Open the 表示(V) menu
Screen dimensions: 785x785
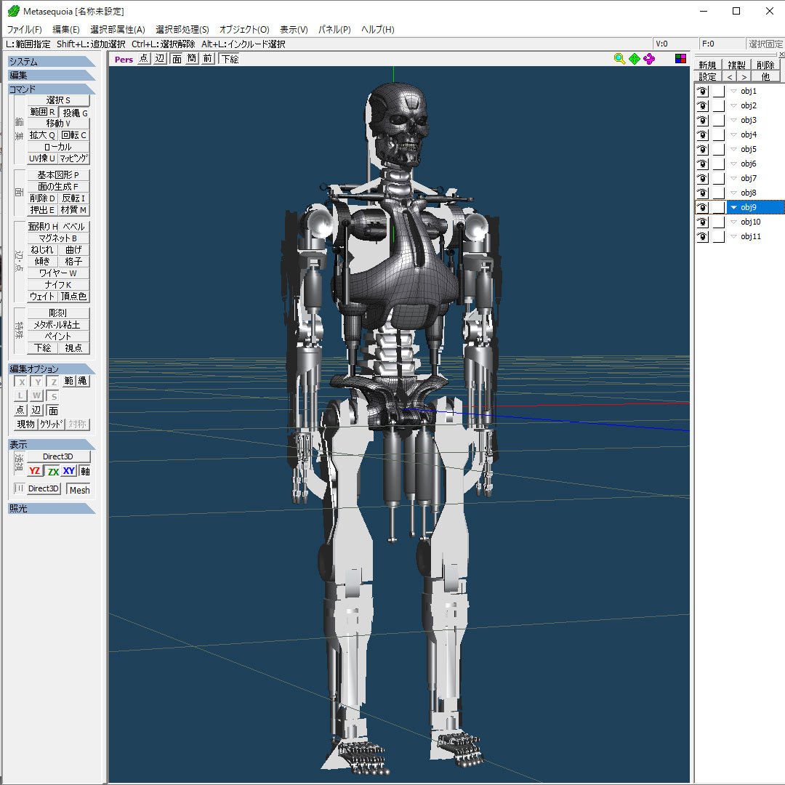pos(294,30)
